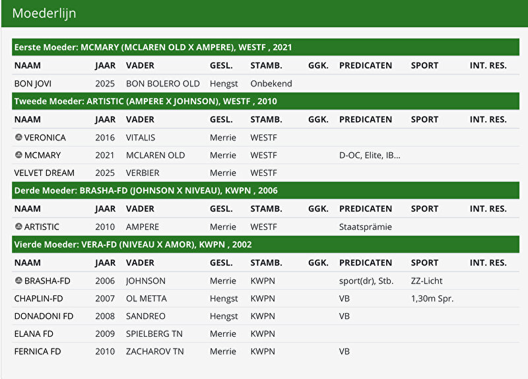528x379 pixels.
Task: Open the VELVET DREAM row
Action: (x=44, y=173)
